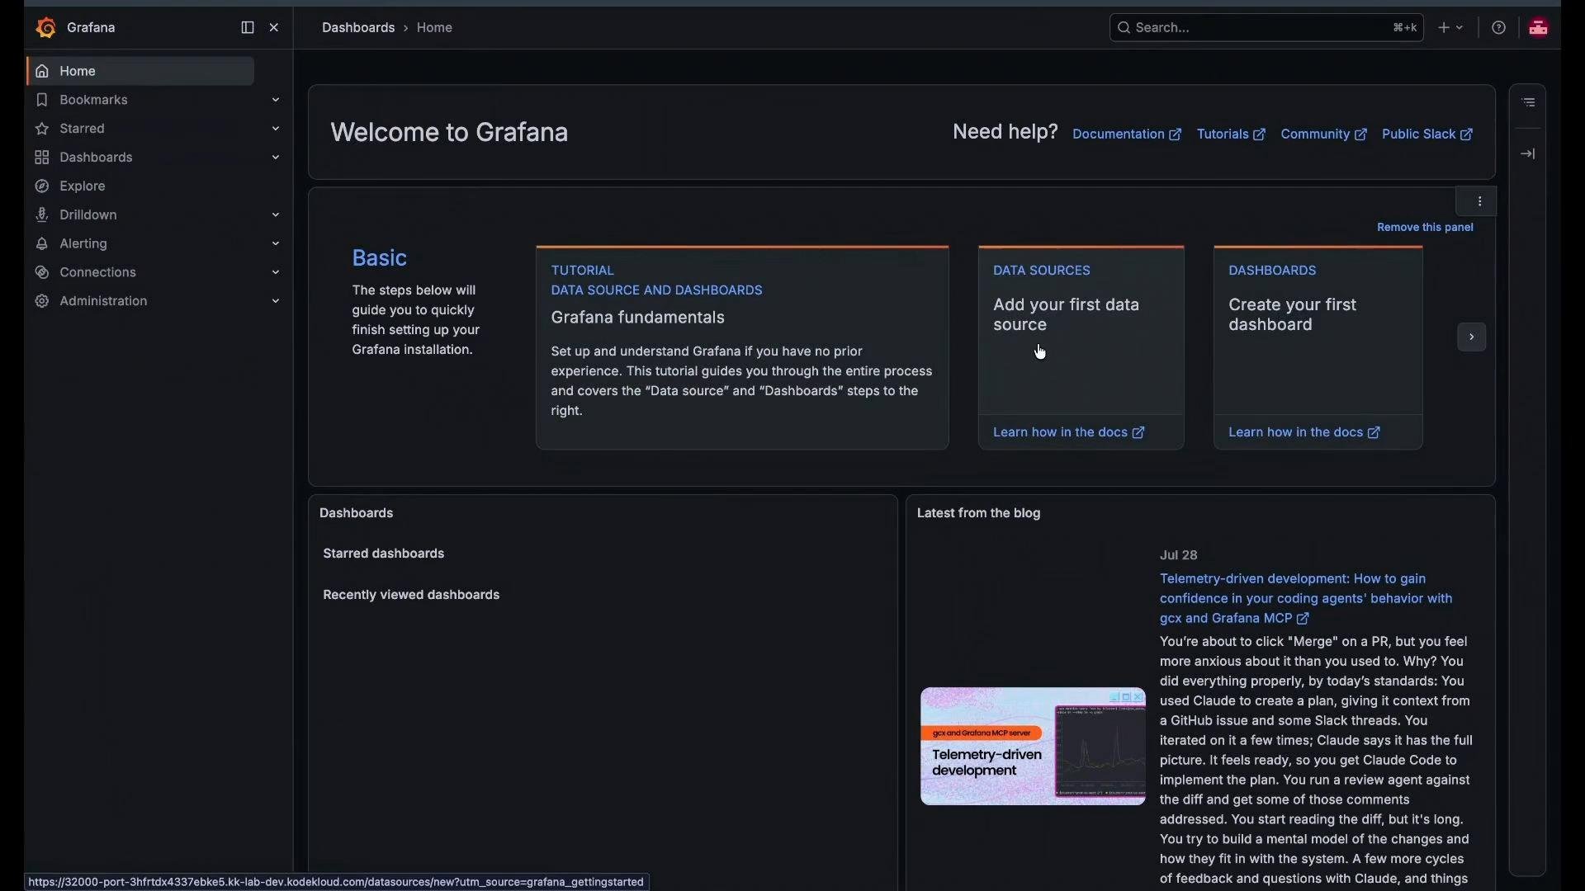This screenshot has width=1585, height=891.
Task: Open the Grafana fundamentals tutorial card
Action: [x=742, y=348]
